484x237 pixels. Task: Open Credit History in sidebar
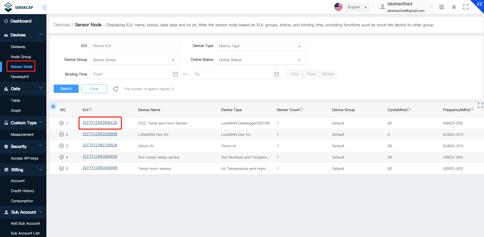tap(22, 191)
